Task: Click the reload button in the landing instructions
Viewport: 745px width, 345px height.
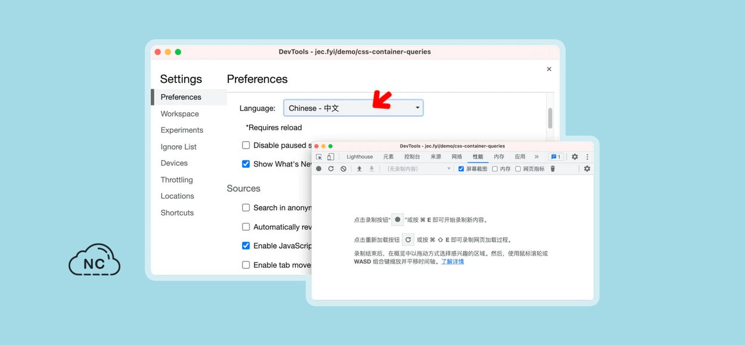Action: [x=408, y=240]
